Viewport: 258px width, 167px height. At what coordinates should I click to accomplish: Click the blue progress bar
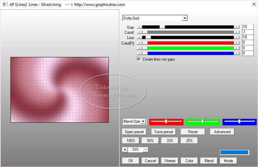[234, 152]
